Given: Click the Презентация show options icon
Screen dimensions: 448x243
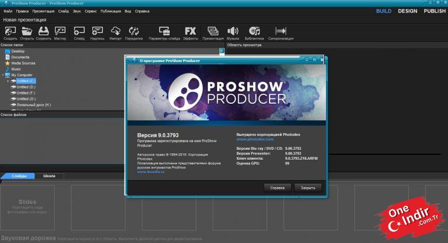Looking at the screenshot, I should coord(213,33).
